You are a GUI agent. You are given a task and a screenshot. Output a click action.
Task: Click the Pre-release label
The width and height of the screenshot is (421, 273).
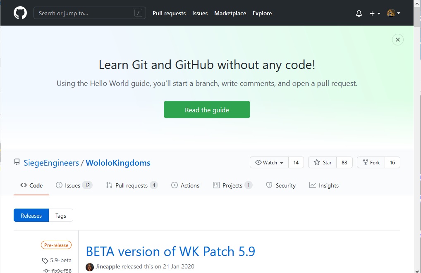click(x=56, y=245)
